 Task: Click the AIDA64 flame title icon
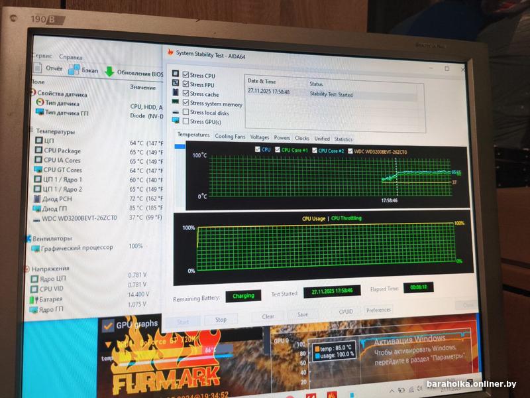pos(170,52)
